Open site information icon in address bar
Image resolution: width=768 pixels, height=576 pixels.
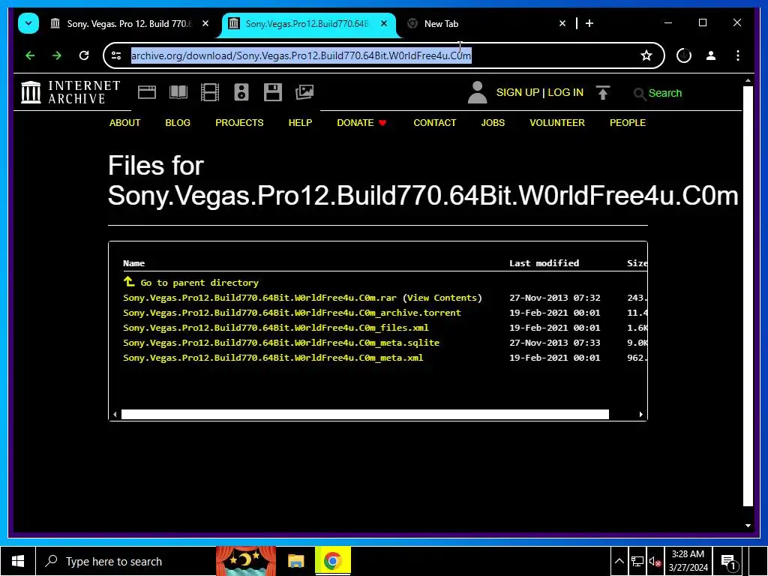(116, 55)
